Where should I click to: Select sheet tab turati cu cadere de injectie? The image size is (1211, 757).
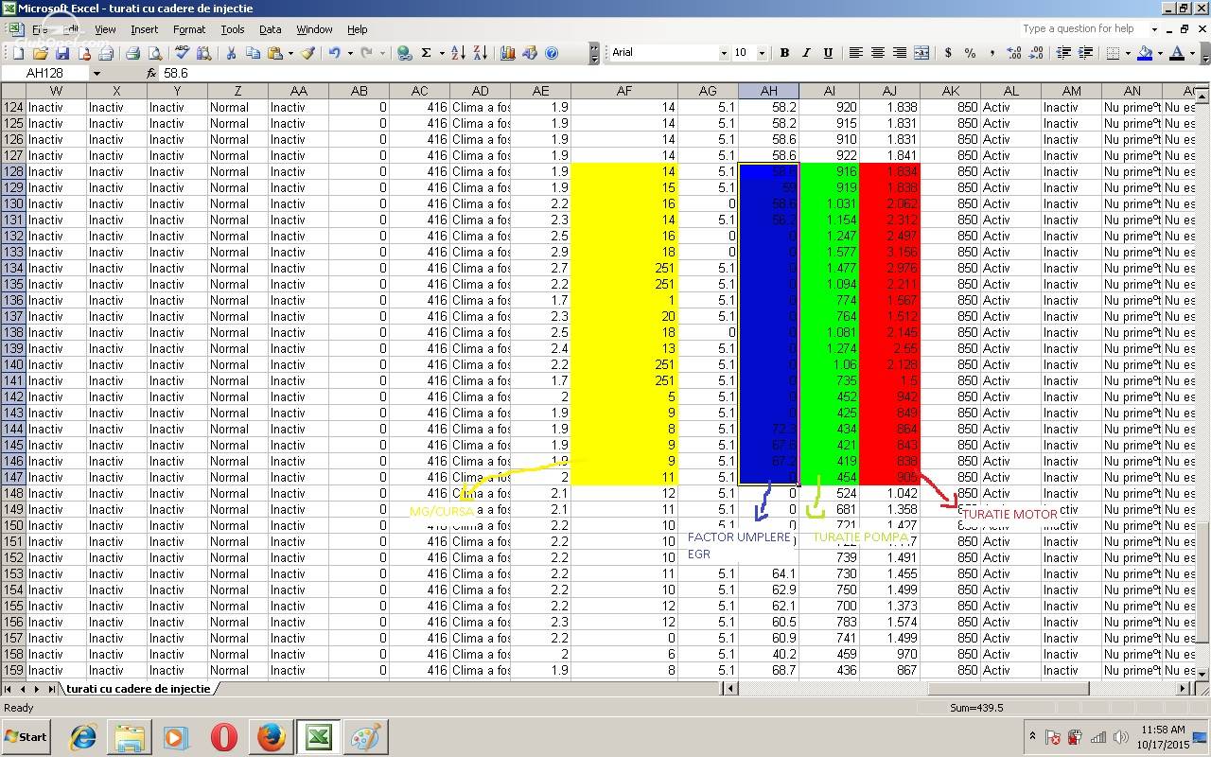[x=138, y=689]
